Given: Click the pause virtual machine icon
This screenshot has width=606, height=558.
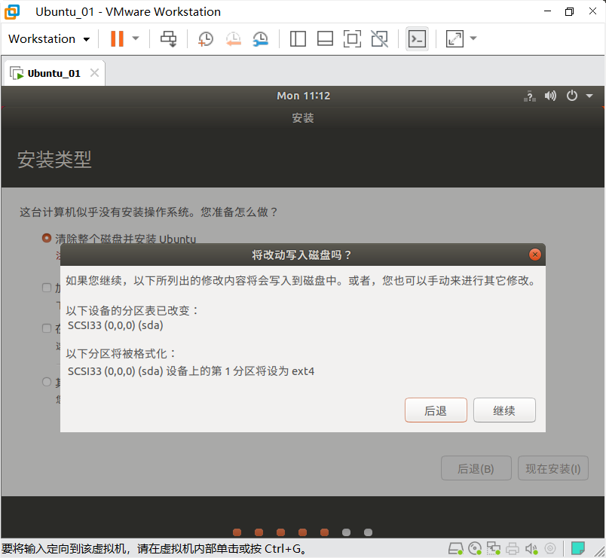Looking at the screenshot, I should point(117,38).
